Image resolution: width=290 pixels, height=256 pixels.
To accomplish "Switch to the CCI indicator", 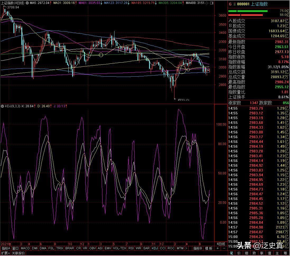I will (163, 248).
